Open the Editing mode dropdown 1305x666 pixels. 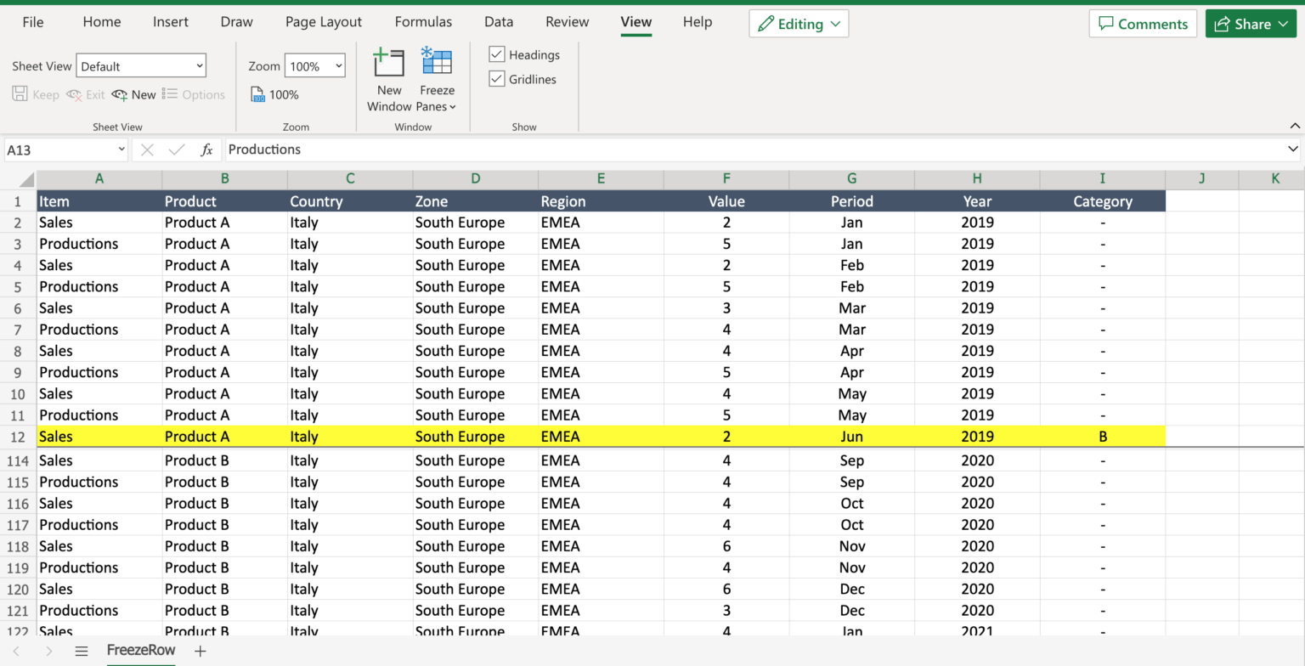coord(798,23)
